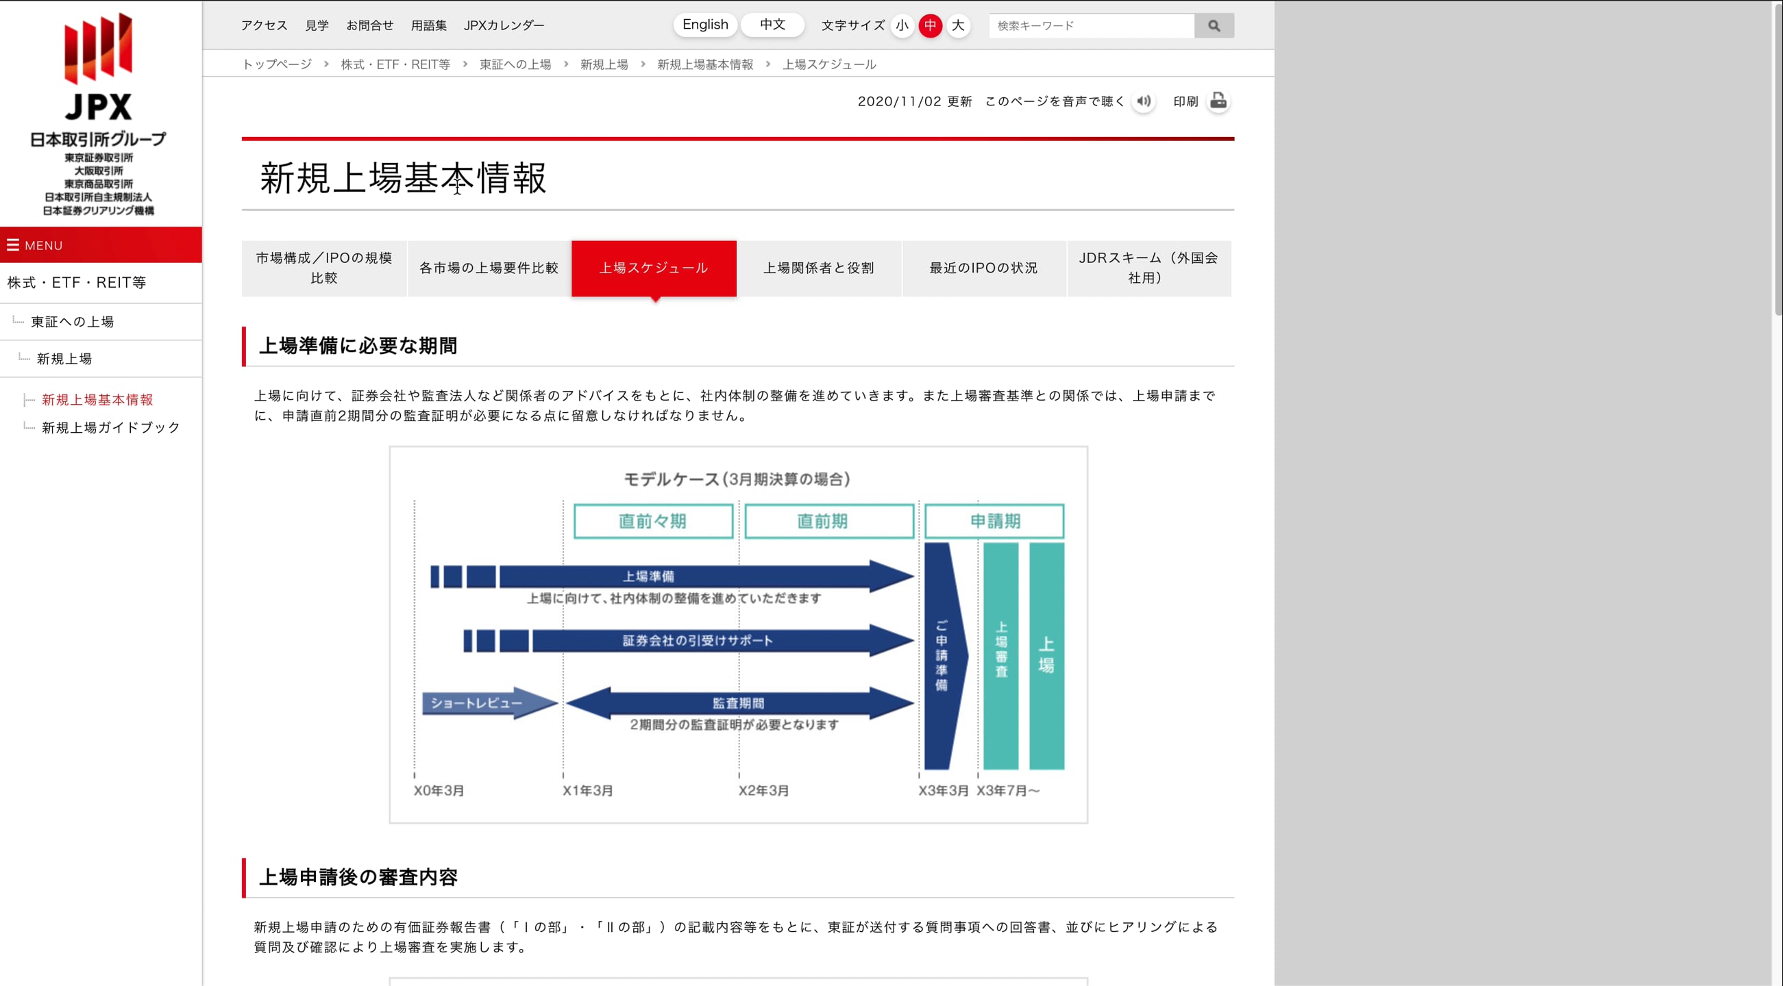Set font size to medium (中)
This screenshot has height=986, width=1783.
click(930, 25)
